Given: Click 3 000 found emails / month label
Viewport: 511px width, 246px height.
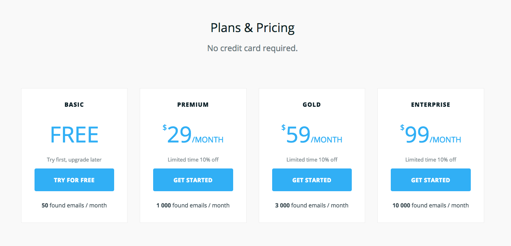Looking at the screenshot, I should pos(312,205).
